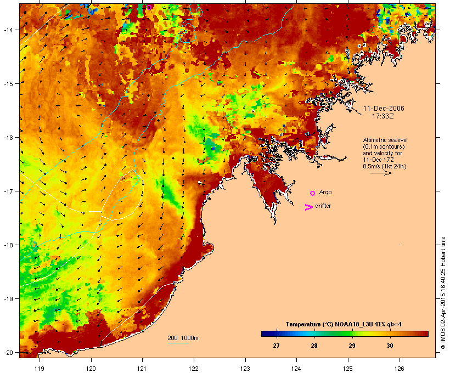Image resolution: width=450 pixels, height=373 pixels.
Task: Click the 200 1000m depth contour label
Action: (183, 338)
